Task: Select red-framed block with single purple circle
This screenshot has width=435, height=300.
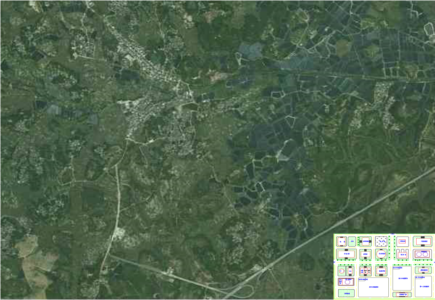Action: pos(346,282)
